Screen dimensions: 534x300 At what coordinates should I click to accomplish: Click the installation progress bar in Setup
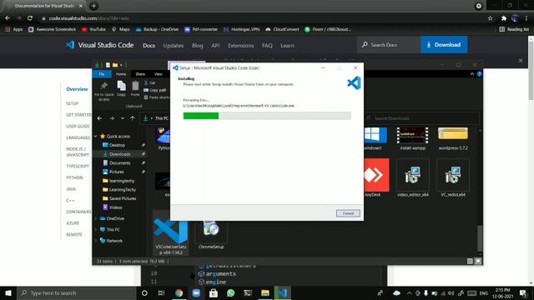(267, 116)
